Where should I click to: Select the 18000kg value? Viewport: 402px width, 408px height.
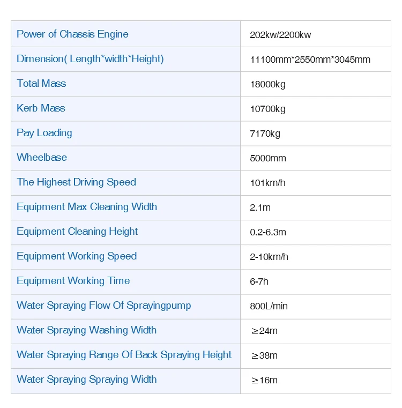(x=267, y=84)
